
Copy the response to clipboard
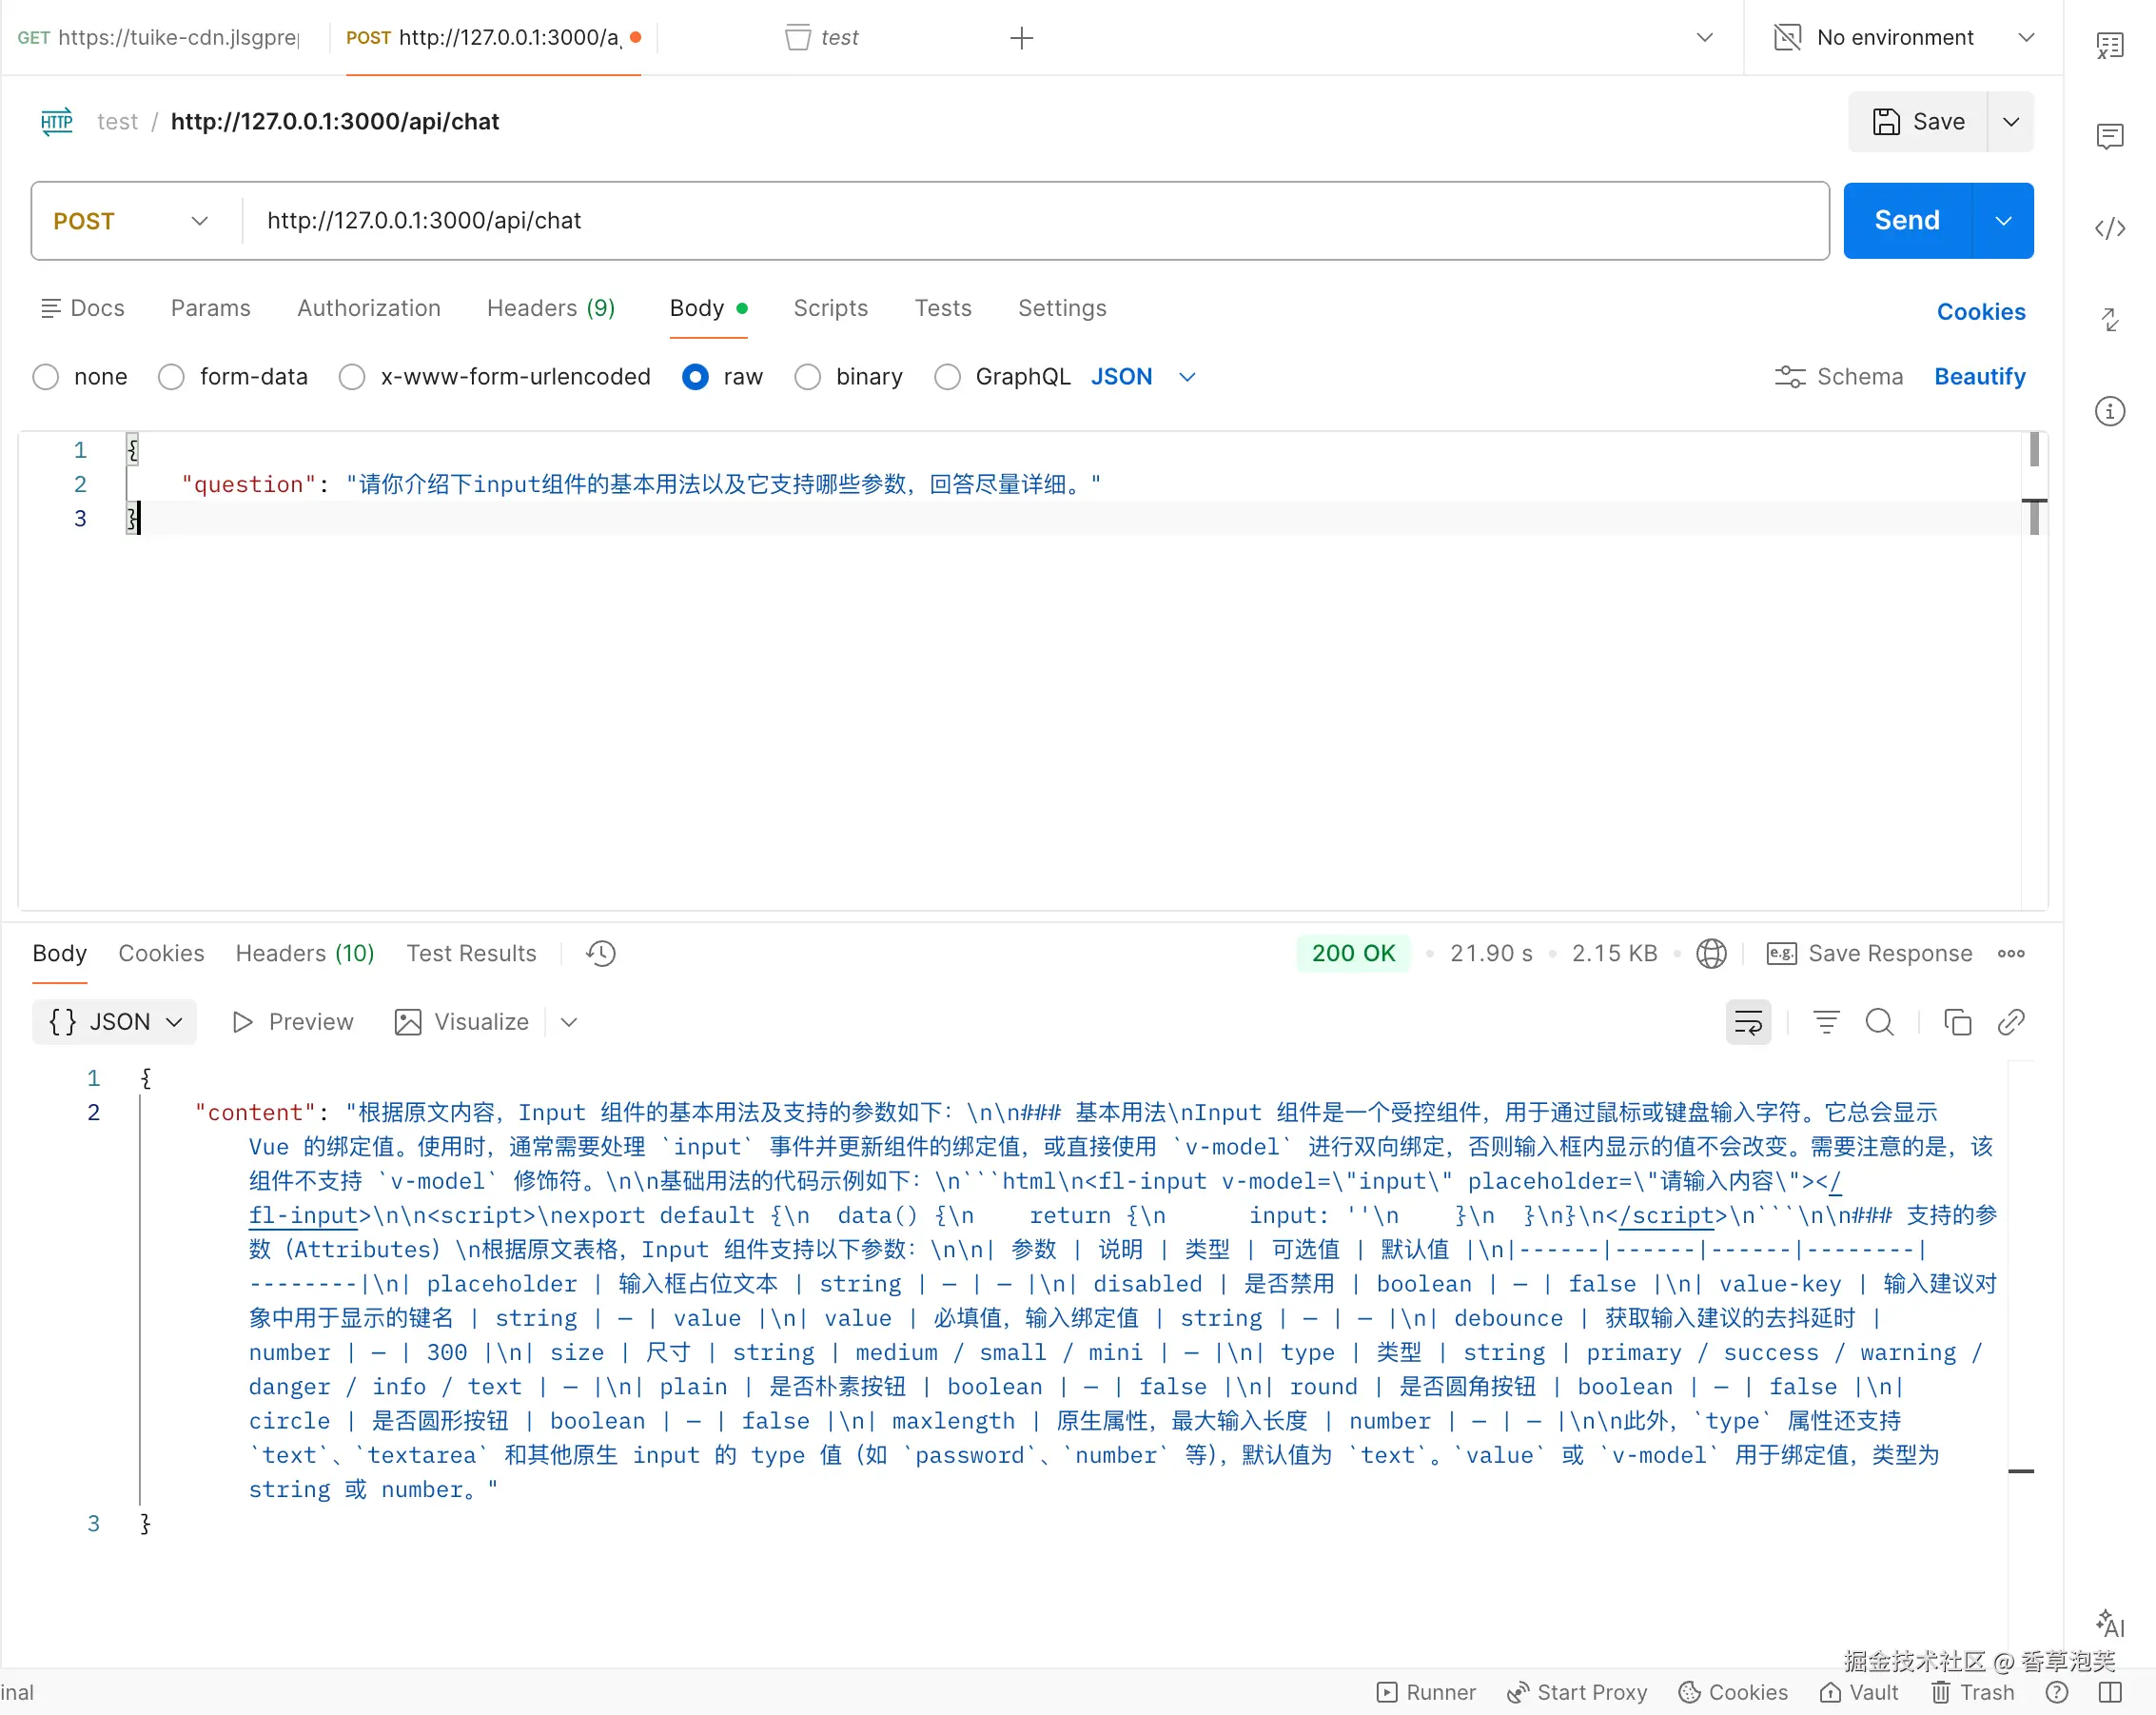[1957, 1022]
